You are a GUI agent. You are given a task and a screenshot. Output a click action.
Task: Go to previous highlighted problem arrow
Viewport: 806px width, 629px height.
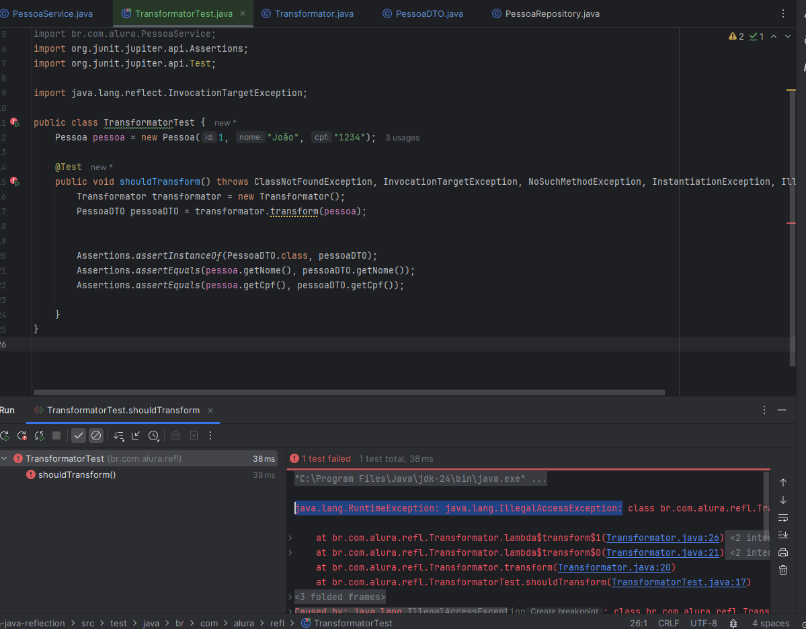[774, 36]
